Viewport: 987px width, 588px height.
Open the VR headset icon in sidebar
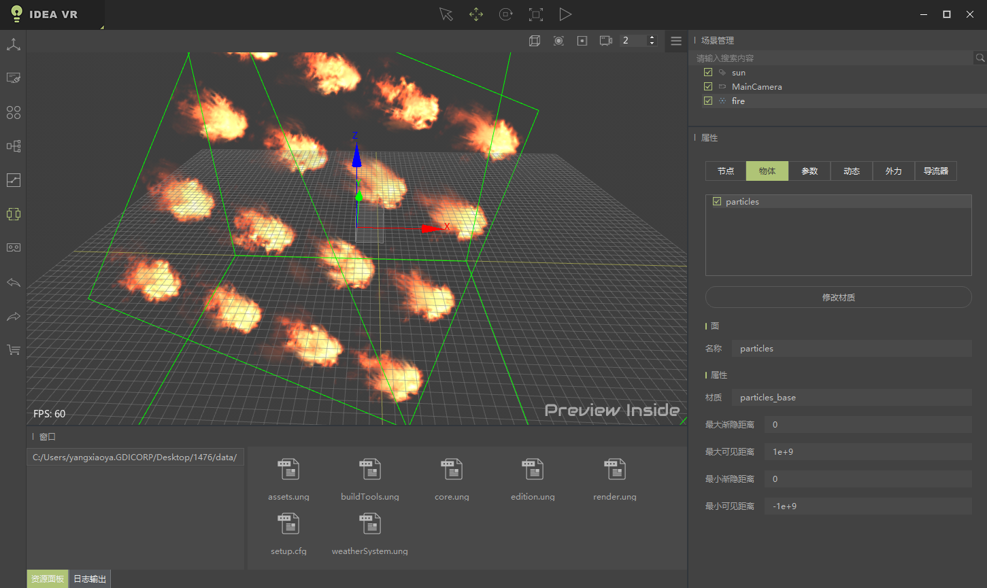click(14, 247)
